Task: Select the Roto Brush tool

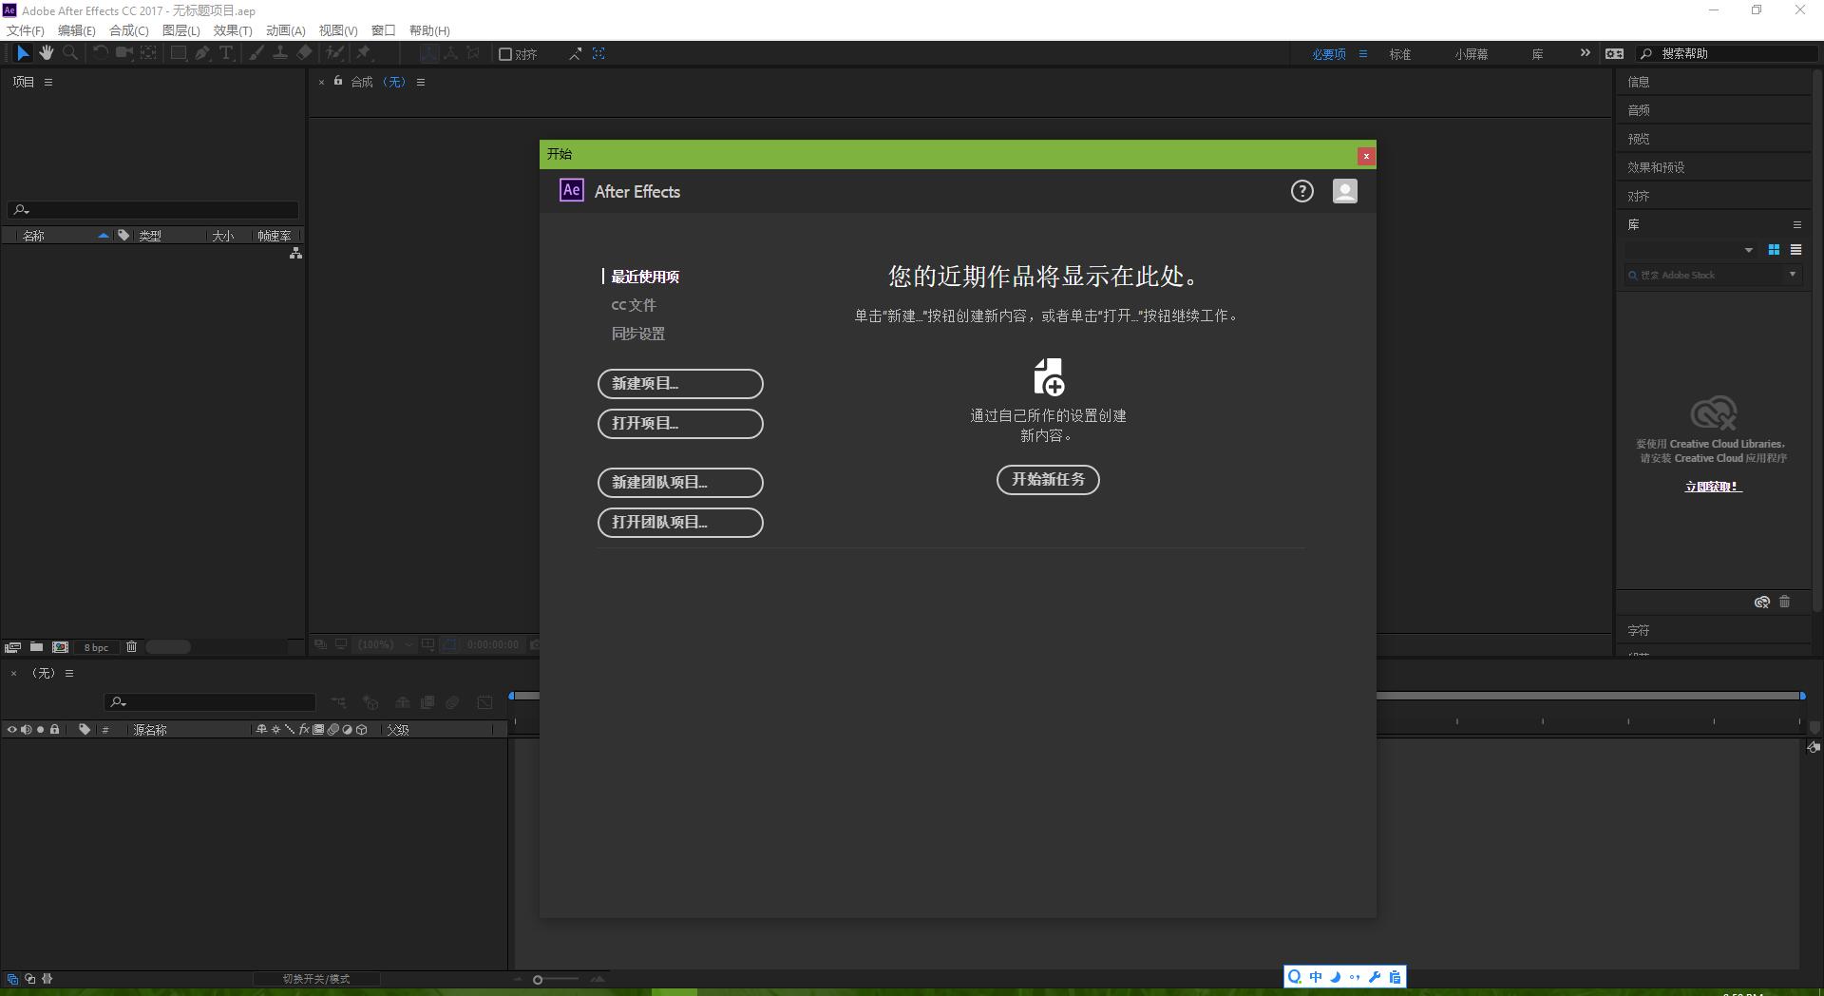Action: click(x=334, y=53)
